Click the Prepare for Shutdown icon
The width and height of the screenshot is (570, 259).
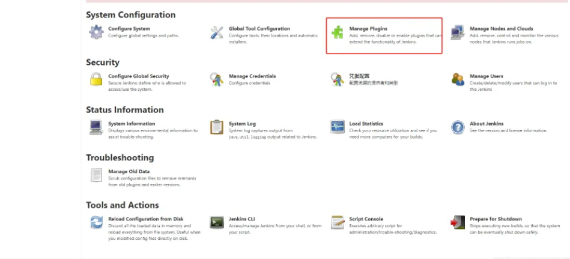[x=458, y=222]
